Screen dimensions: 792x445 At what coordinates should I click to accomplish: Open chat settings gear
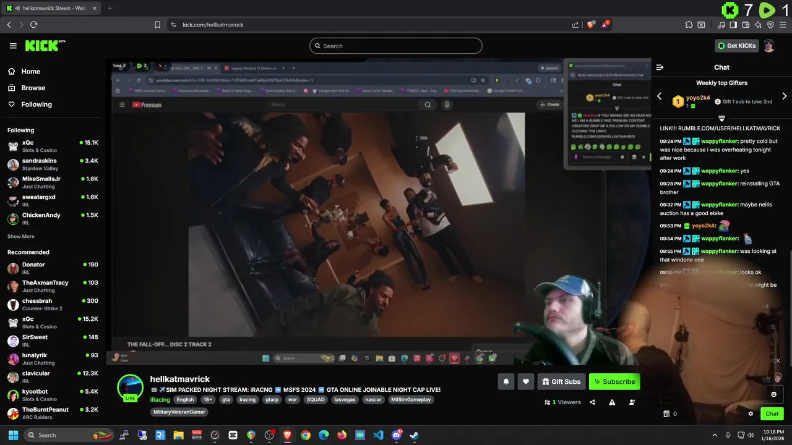[751, 414]
